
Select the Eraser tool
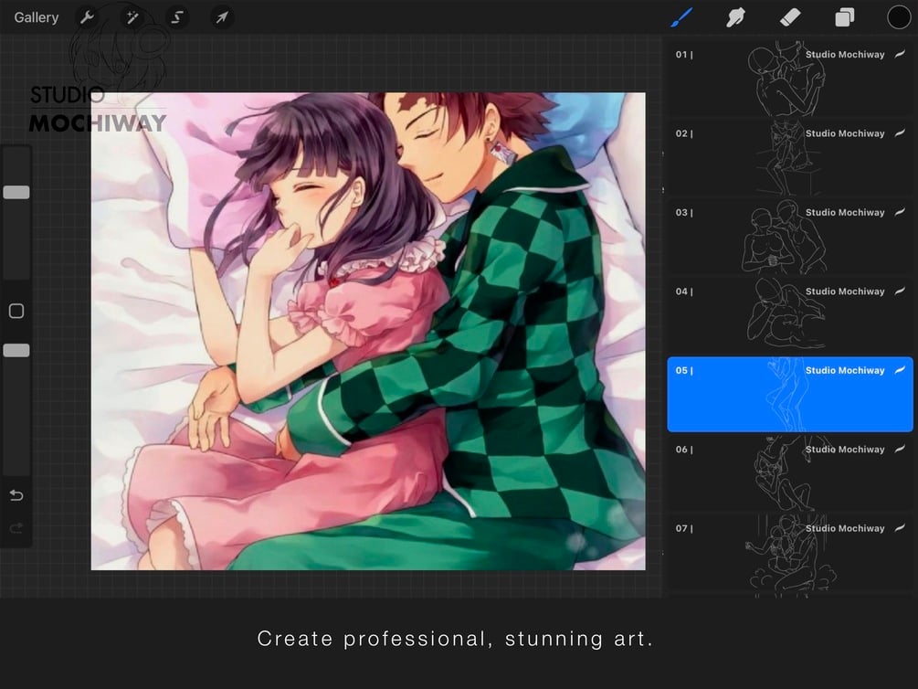pos(790,17)
